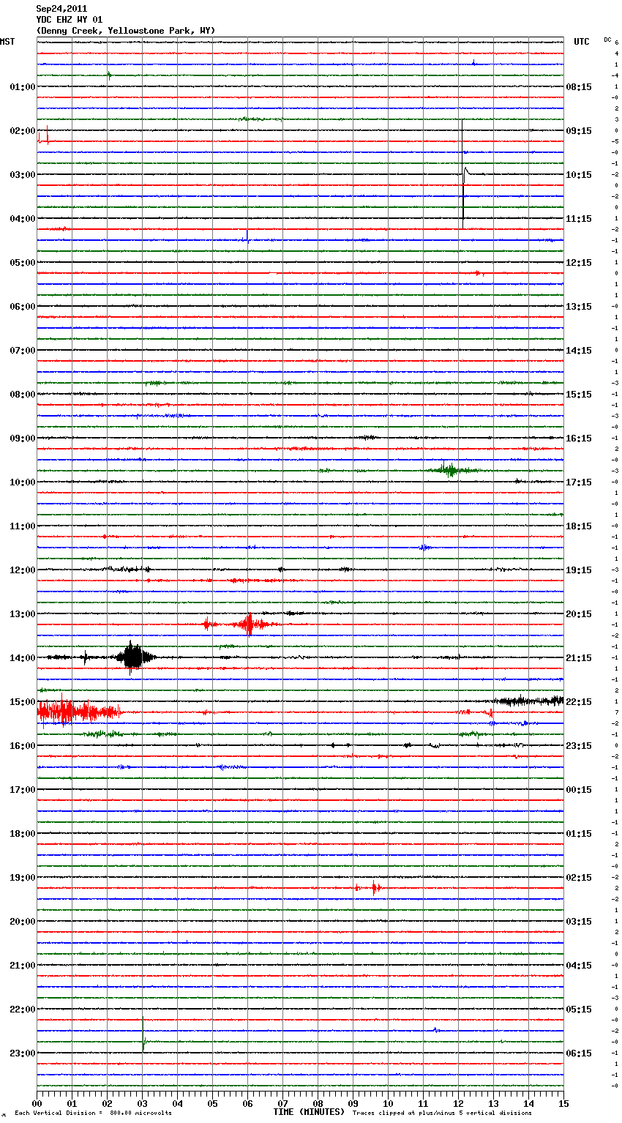Click minute tick label 03 on x-axis

(142, 1103)
